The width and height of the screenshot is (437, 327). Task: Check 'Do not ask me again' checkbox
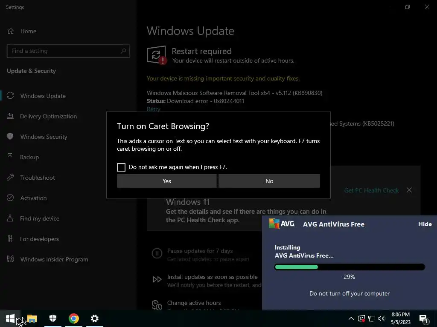(121, 167)
